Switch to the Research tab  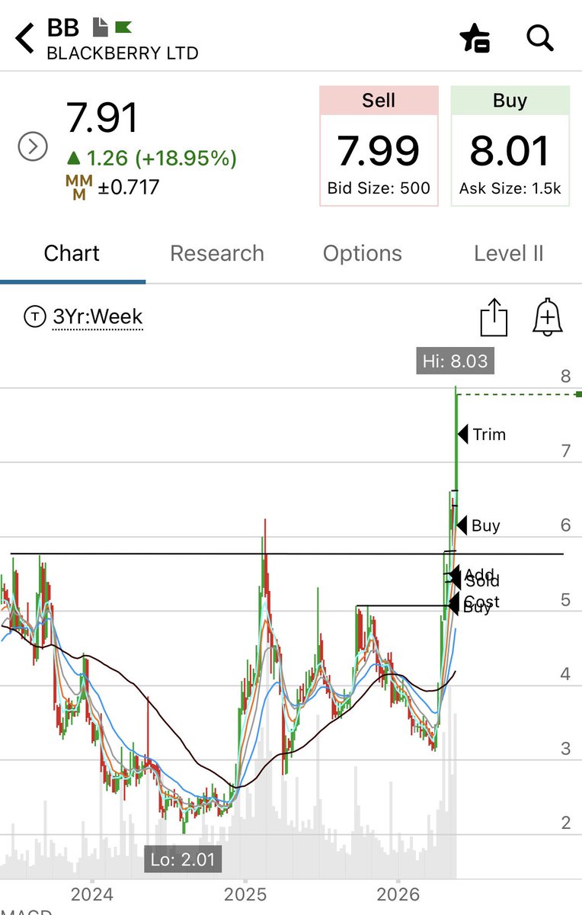pos(217,253)
